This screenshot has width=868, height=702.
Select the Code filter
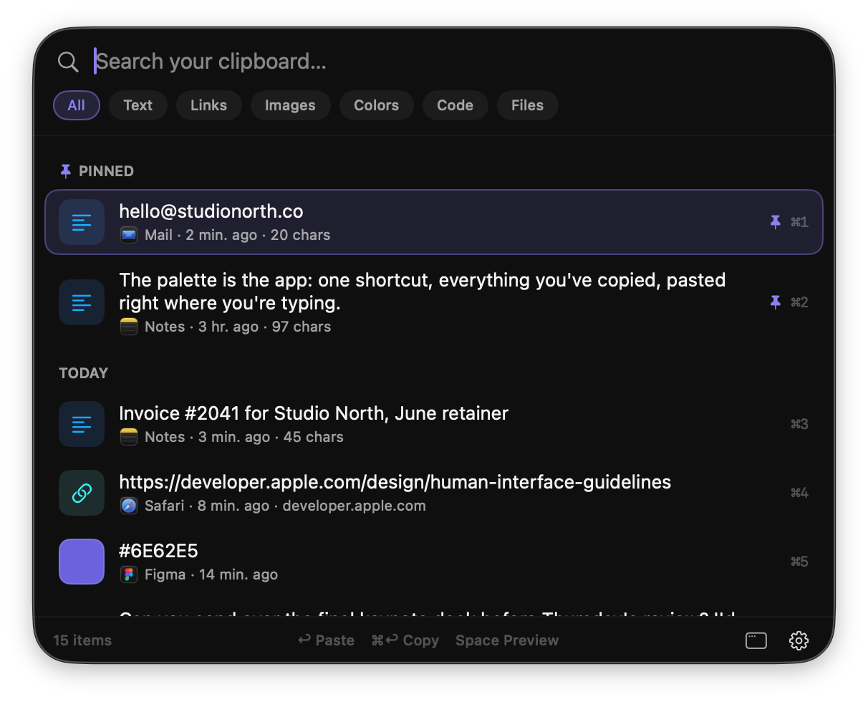(x=455, y=105)
